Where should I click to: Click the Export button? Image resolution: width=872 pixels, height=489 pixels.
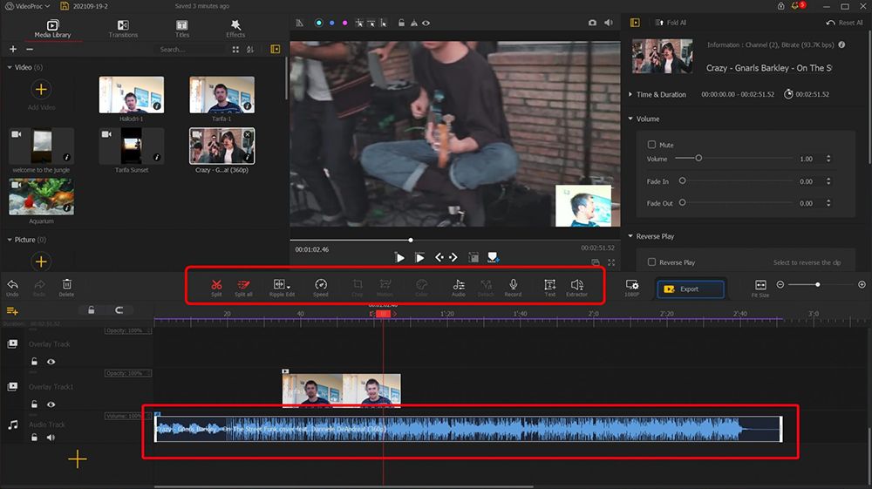(690, 289)
